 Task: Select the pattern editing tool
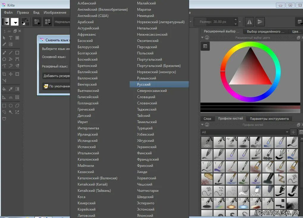tap(17, 38)
